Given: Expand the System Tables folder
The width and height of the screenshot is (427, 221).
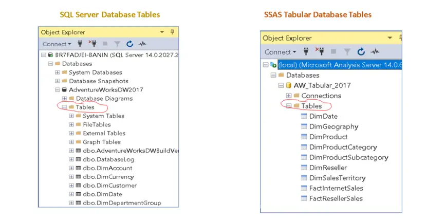Looking at the screenshot, I should pyautogui.click(x=71, y=116).
